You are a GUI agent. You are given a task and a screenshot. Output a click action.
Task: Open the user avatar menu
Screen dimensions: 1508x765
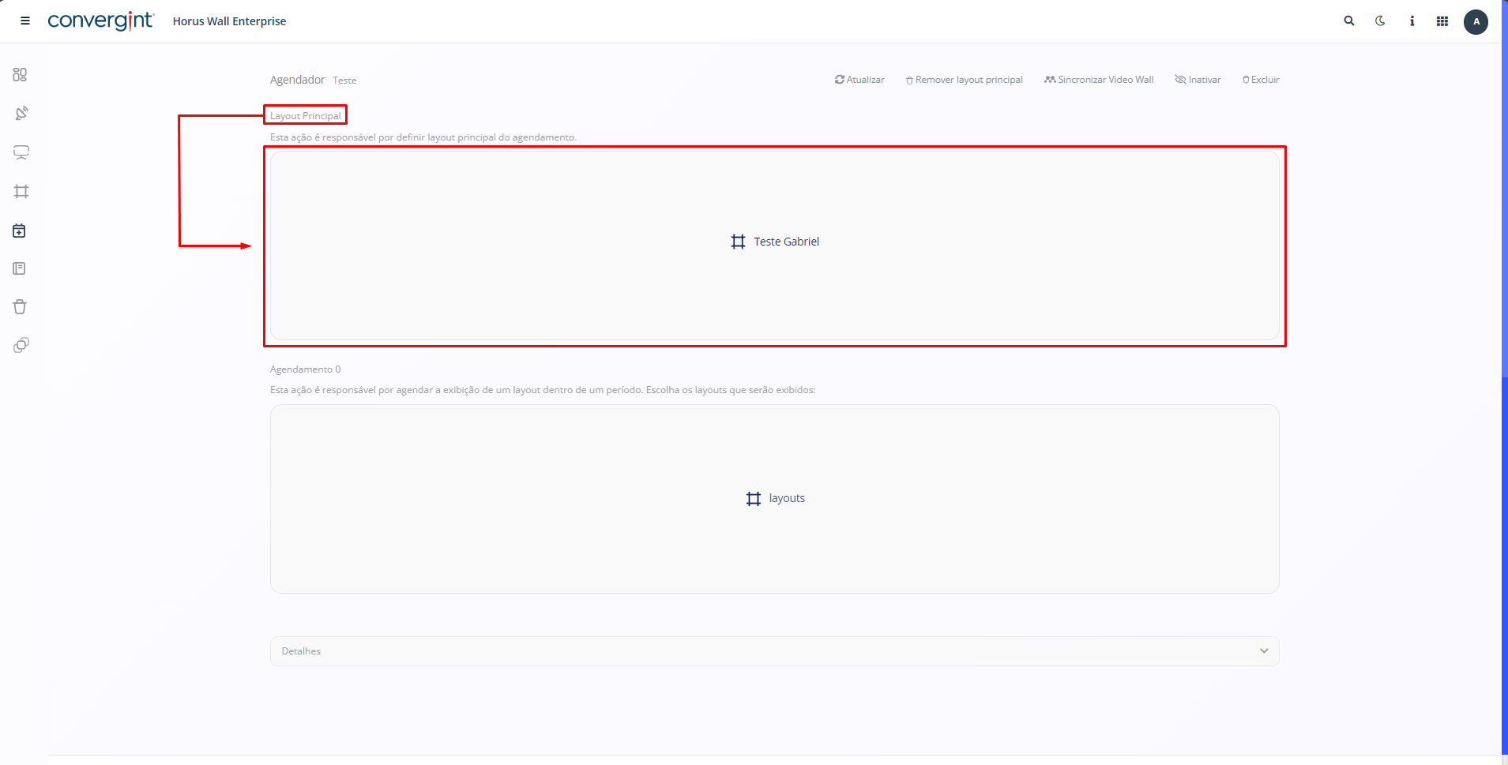[x=1476, y=21]
